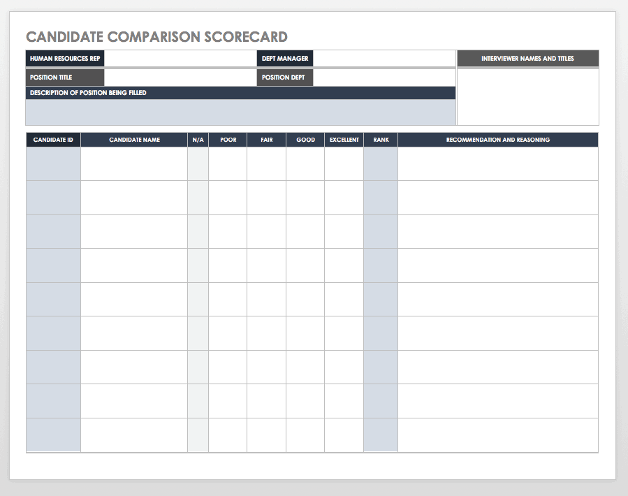Select the Excellent column header
Screen dimensions: 628x496
[x=344, y=140]
